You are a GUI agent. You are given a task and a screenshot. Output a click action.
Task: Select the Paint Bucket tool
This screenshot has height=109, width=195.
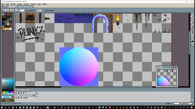[x=192, y=32]
